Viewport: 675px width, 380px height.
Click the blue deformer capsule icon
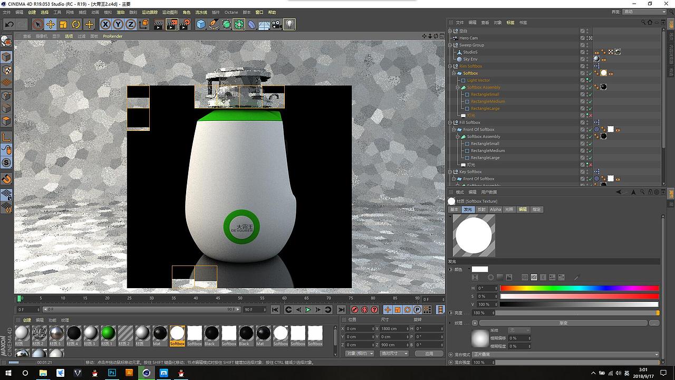pos(252,24)
